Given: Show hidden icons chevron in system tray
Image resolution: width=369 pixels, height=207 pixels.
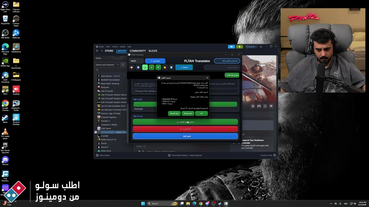Looking at the screenshot, I should click(331, 204).
